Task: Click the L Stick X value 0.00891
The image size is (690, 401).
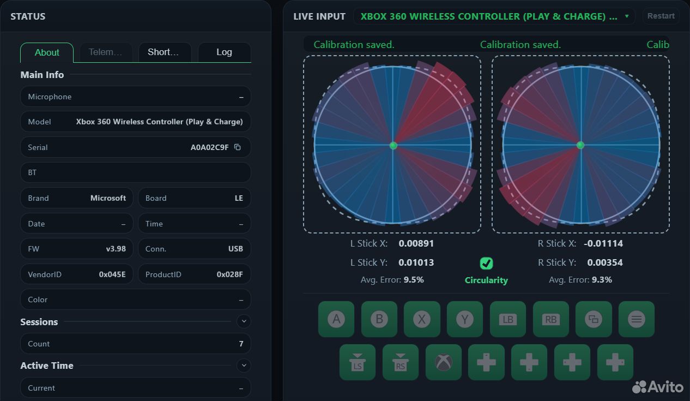Action: 416,243
